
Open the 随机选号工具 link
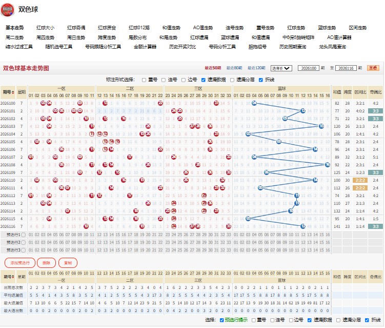click(x=58, y=47)
